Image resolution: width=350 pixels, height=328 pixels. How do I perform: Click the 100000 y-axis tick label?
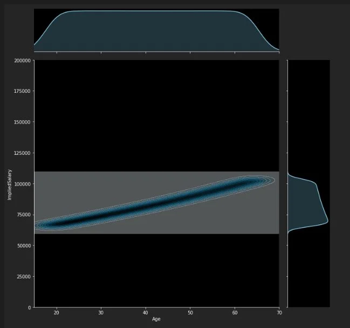(x=22, y=184)
